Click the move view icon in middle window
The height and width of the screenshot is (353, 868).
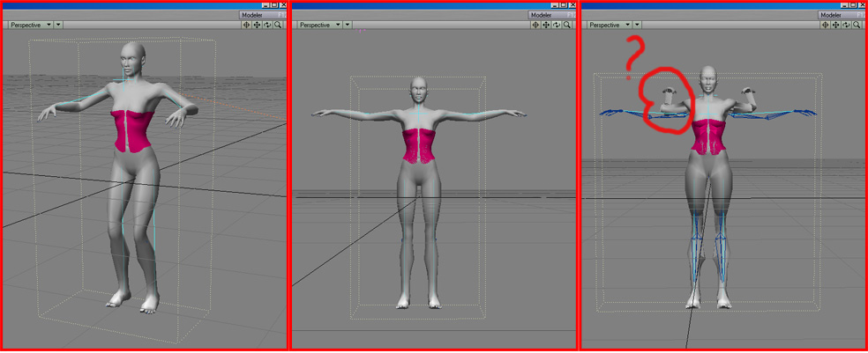(x=546, y=25)
